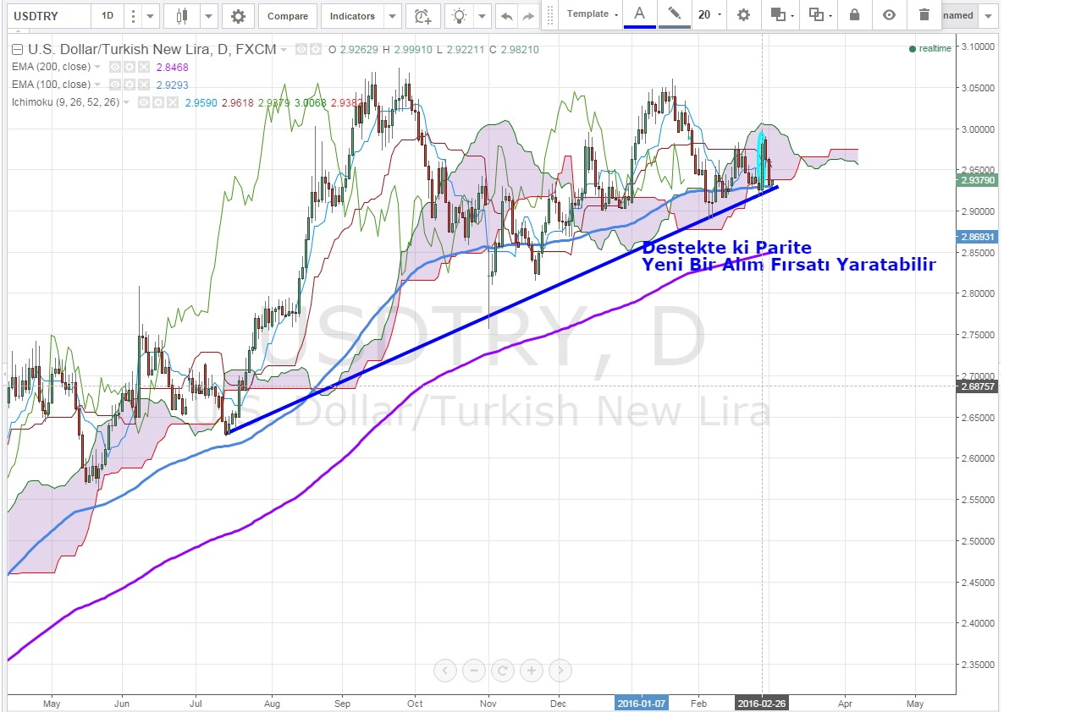Open the Template dropdown
Screen dimensions: 1081x712
pyautogui.click(x=592, y=14)
